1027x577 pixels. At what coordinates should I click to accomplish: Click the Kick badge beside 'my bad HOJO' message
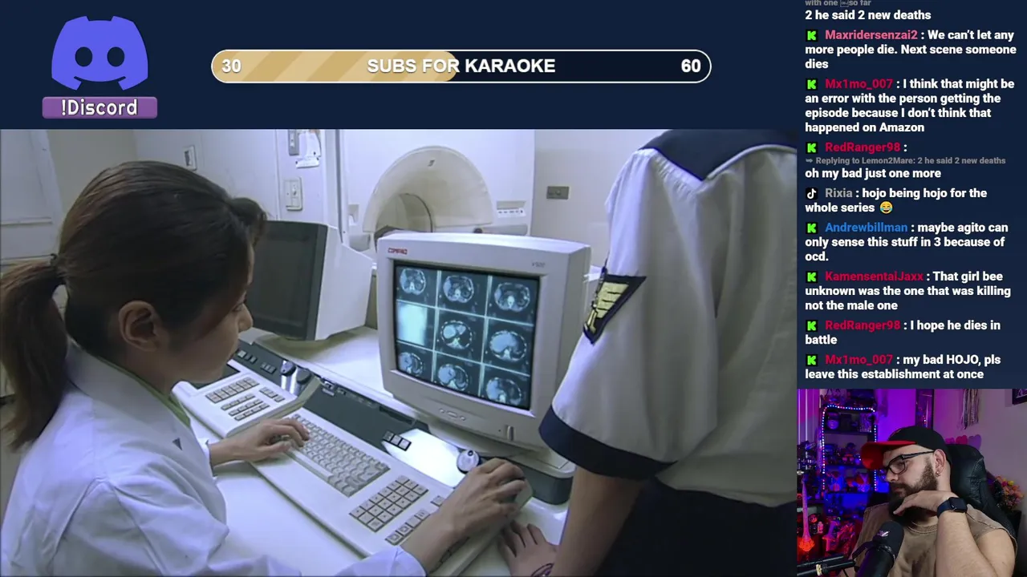coord(811,360)
